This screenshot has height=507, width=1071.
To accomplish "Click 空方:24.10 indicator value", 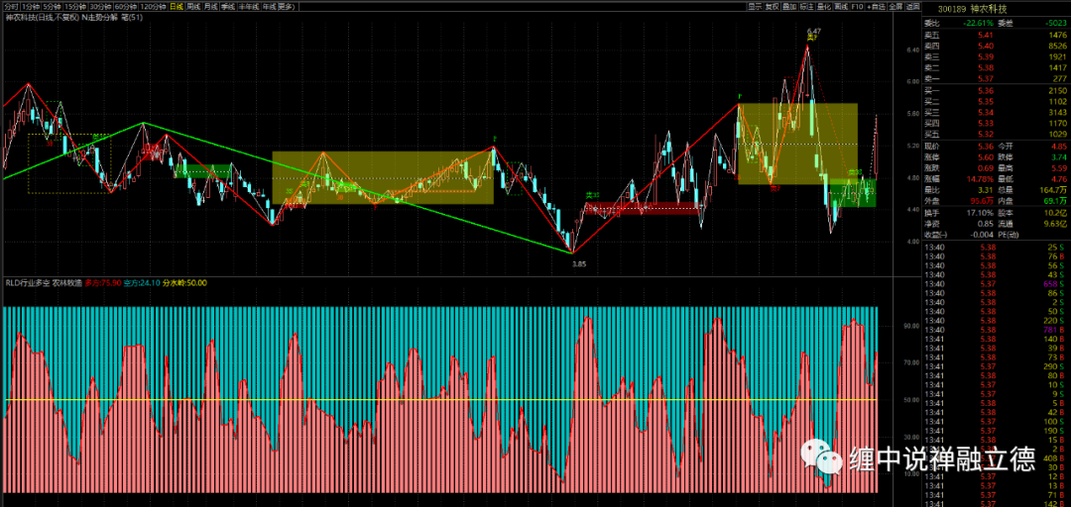I will tap(142, 282).
